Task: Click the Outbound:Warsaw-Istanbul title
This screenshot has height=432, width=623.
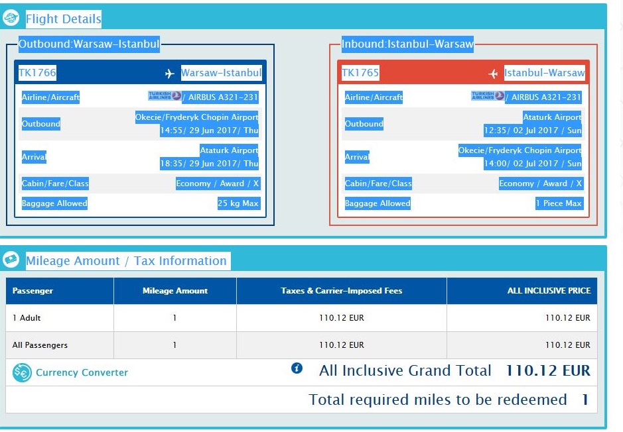Action: 89,44
